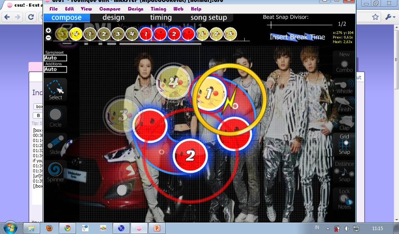Choose the Slider tool
The height and width of the screenshot is (234, 399).
[x=55, y=144]
